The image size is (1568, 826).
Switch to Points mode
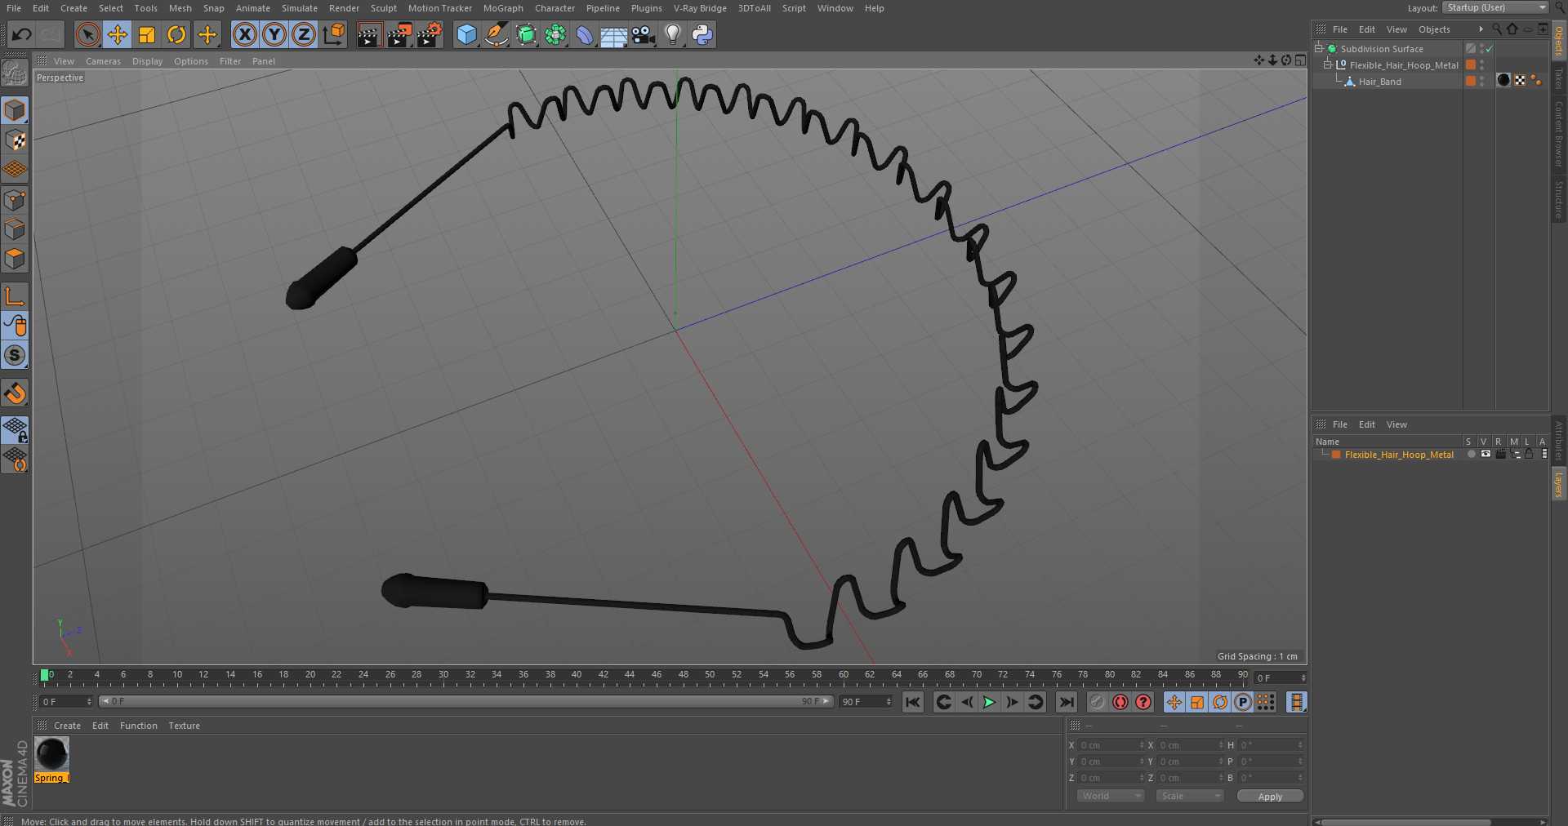[15, 200]
